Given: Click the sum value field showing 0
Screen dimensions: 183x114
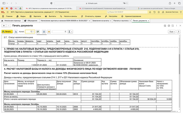Looking at the screenshot, I should coord(59,31).
